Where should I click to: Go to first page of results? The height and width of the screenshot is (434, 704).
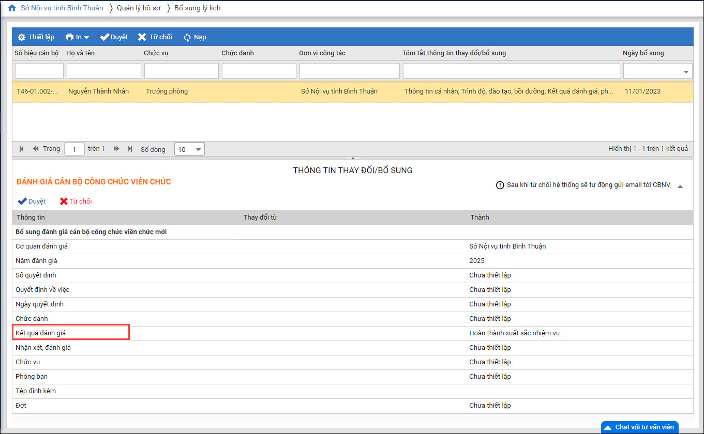pyautogui.click(x=22, y=149)
